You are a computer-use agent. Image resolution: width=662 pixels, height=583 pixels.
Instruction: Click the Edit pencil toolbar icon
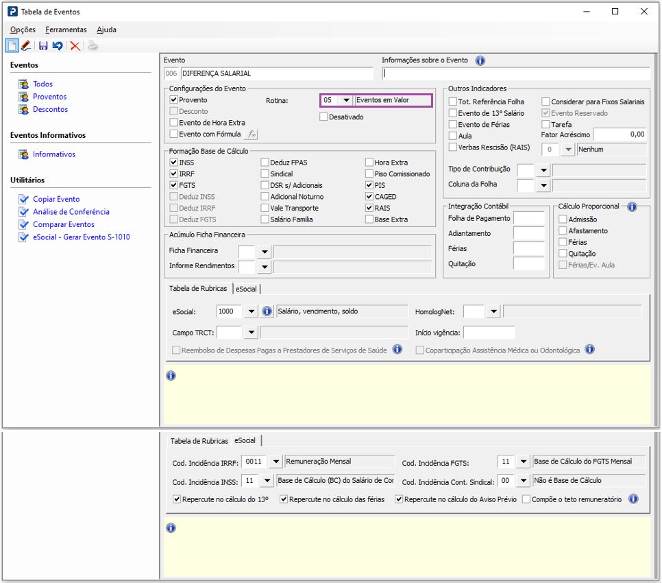[26, 45]
